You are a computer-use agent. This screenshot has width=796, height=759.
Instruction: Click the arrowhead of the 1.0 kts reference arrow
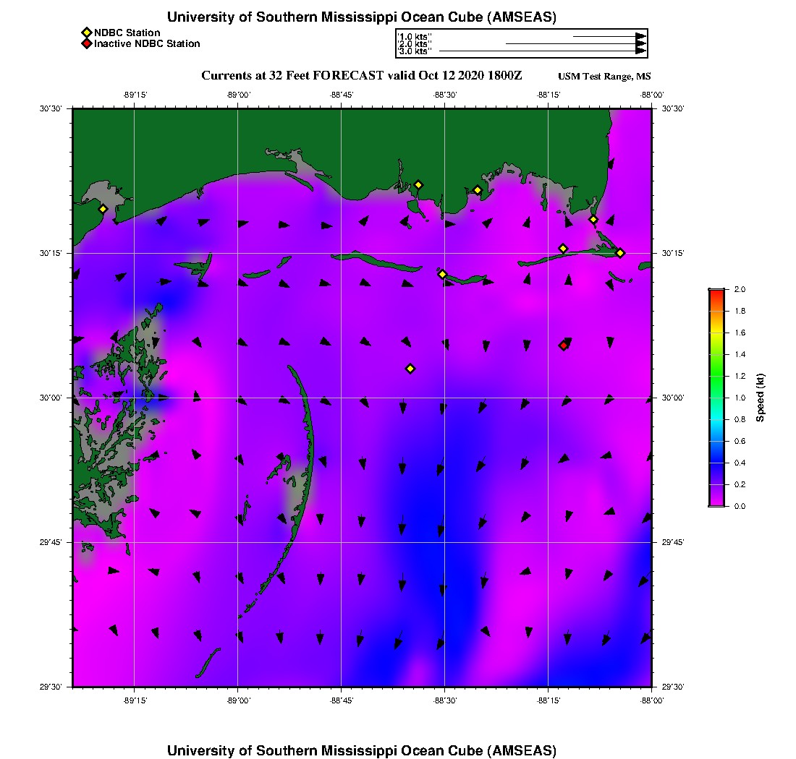pyautogui.click(x=640, y=36)
